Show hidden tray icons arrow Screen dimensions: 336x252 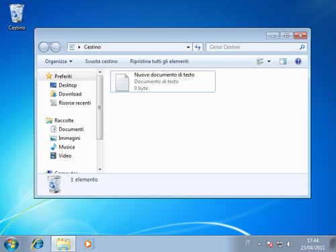click(x=259, y=244)
